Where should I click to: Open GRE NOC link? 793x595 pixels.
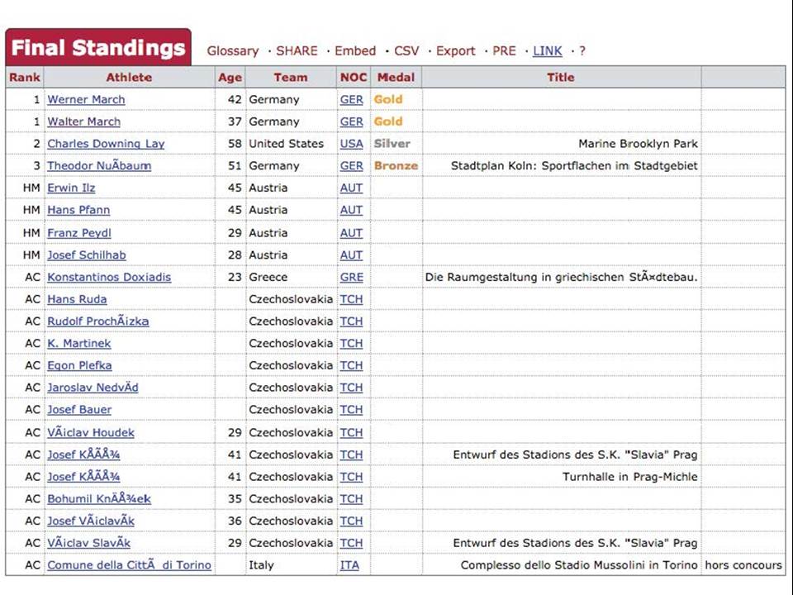click(352, 278)
